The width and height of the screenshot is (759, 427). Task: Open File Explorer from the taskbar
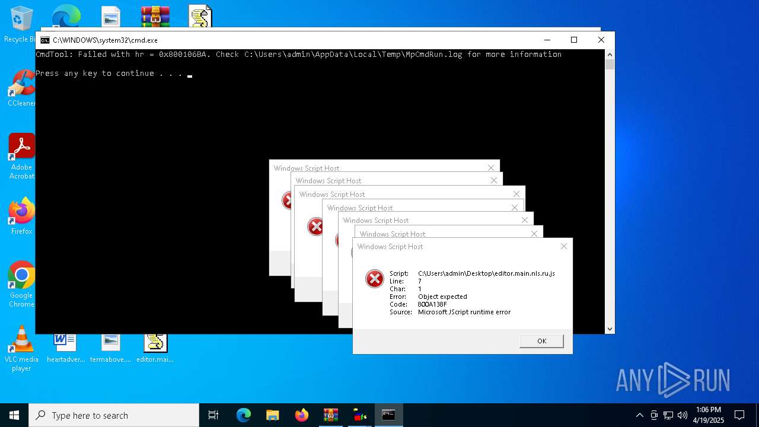click(x=273, y=415)
